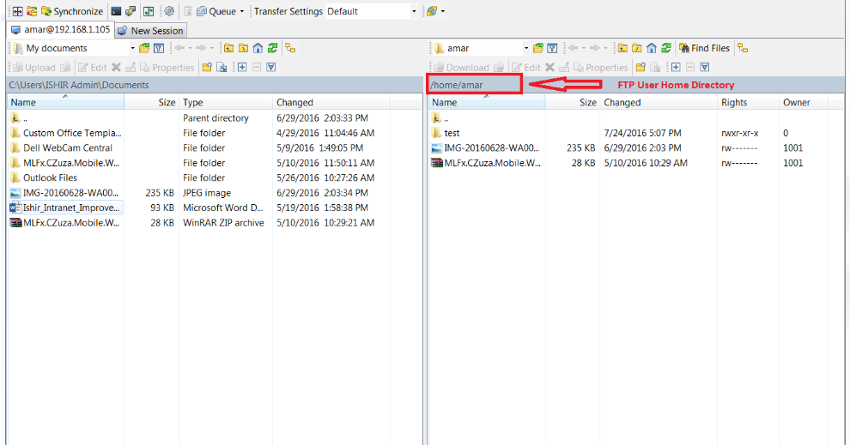Switch to amar@192.168.1.105 session tab
Image resolution: width=850 pixels, height=445 pixels.
pos(61,30)
